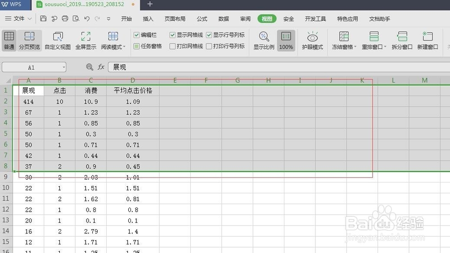The height and width of the screenshot is (253, 450).
Task: Click cell containing 平均点击价格
Action: (x=133, y=90)
